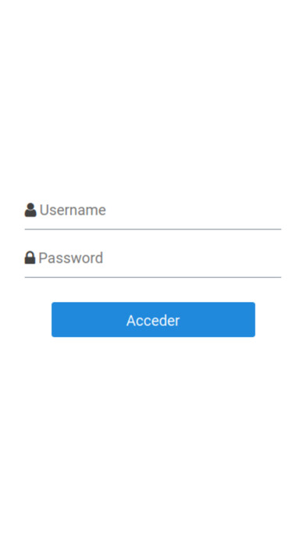The image size is (306, 543).
Task: Select the lock icon beside Password
Action: coord(30,257)
